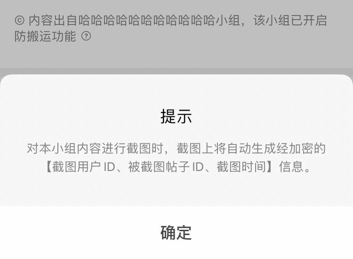Image resolution: width=353 pixels, height=259 pixels.
Task: Tap the opening 【 bracket in message
Action: click(48, 167)
